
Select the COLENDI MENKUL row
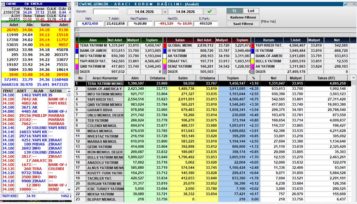point(212,126)
